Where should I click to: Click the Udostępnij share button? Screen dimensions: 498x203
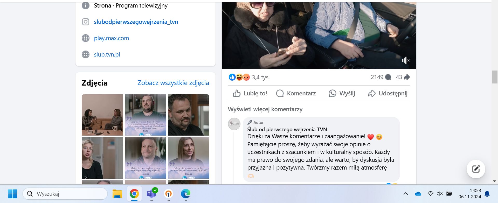tap(388, 93)
